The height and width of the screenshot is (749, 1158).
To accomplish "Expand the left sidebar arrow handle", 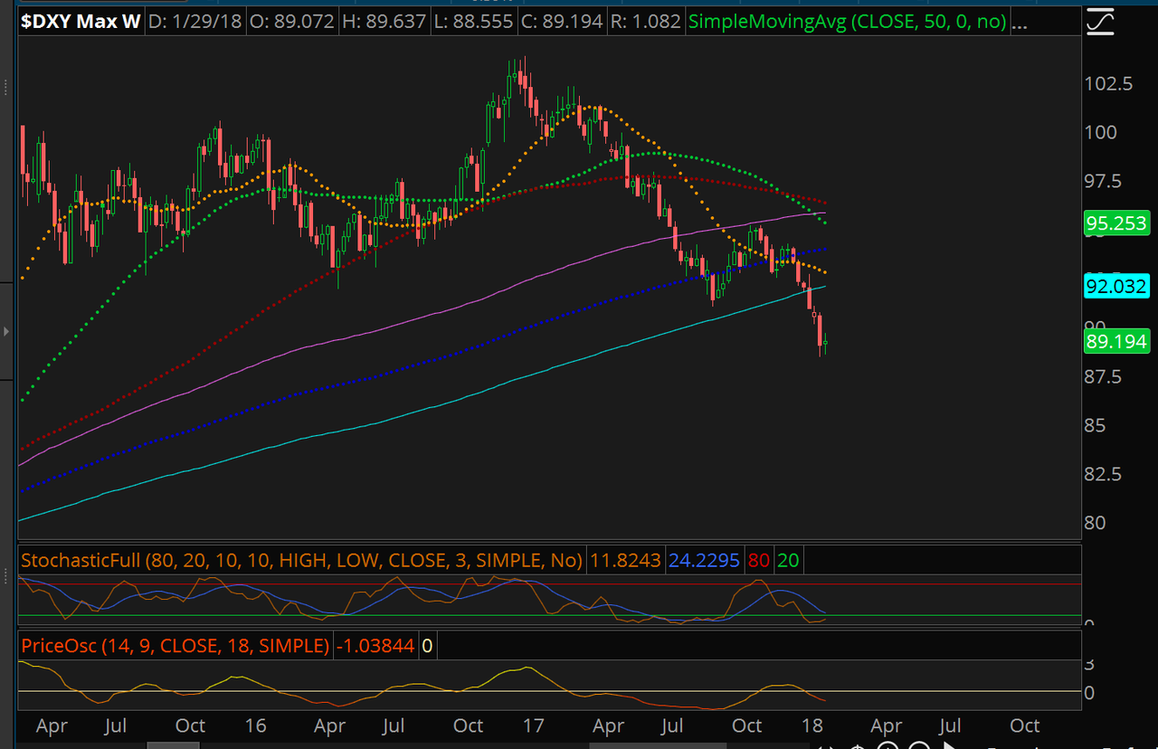I will point(6,332).
